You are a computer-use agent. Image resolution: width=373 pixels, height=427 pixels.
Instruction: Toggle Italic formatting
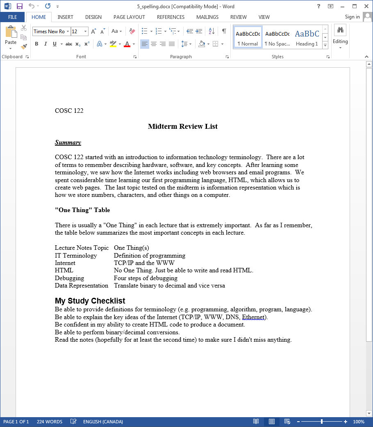(45, 44)
